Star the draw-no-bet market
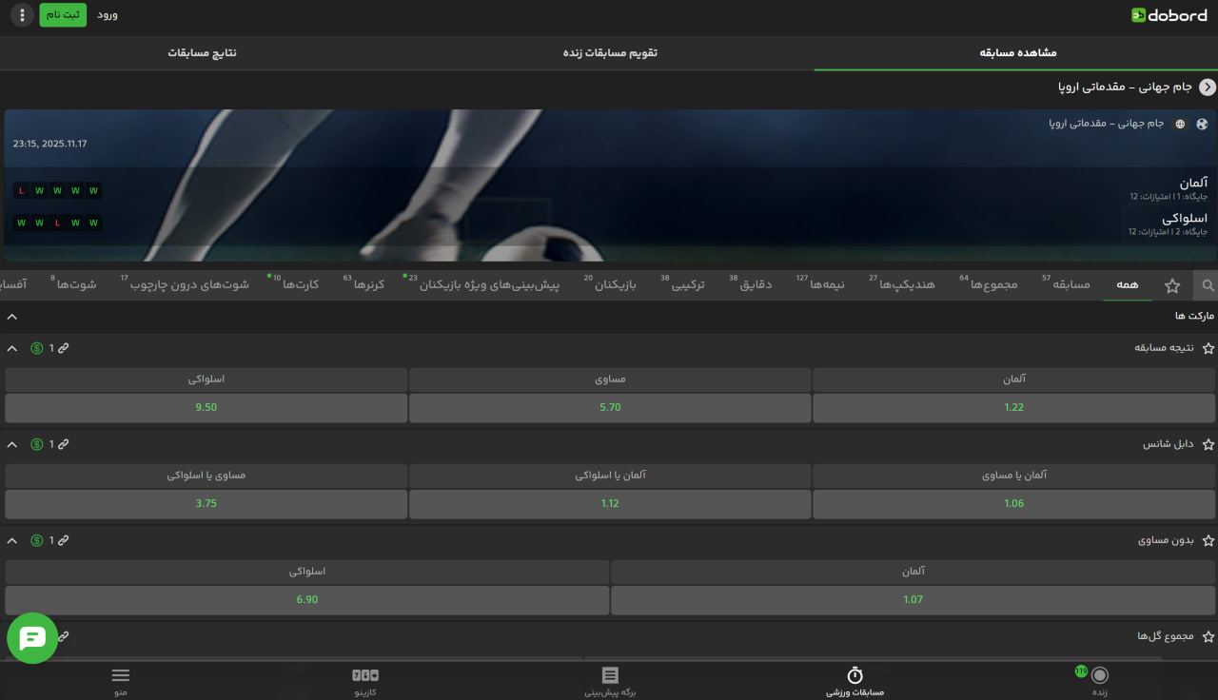Screen dimensions: 1218x700 click(1208, 540)
